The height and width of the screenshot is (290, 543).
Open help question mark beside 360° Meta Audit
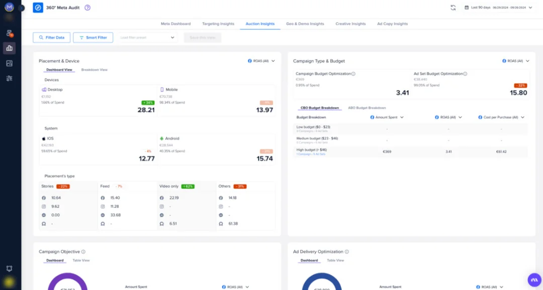pos(87,8)
